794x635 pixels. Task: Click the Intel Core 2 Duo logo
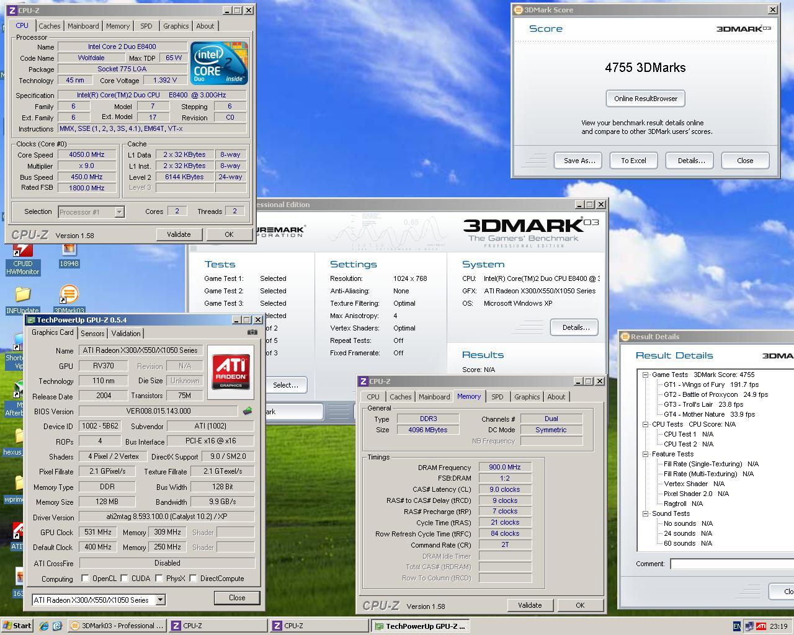tap(219, 63)
